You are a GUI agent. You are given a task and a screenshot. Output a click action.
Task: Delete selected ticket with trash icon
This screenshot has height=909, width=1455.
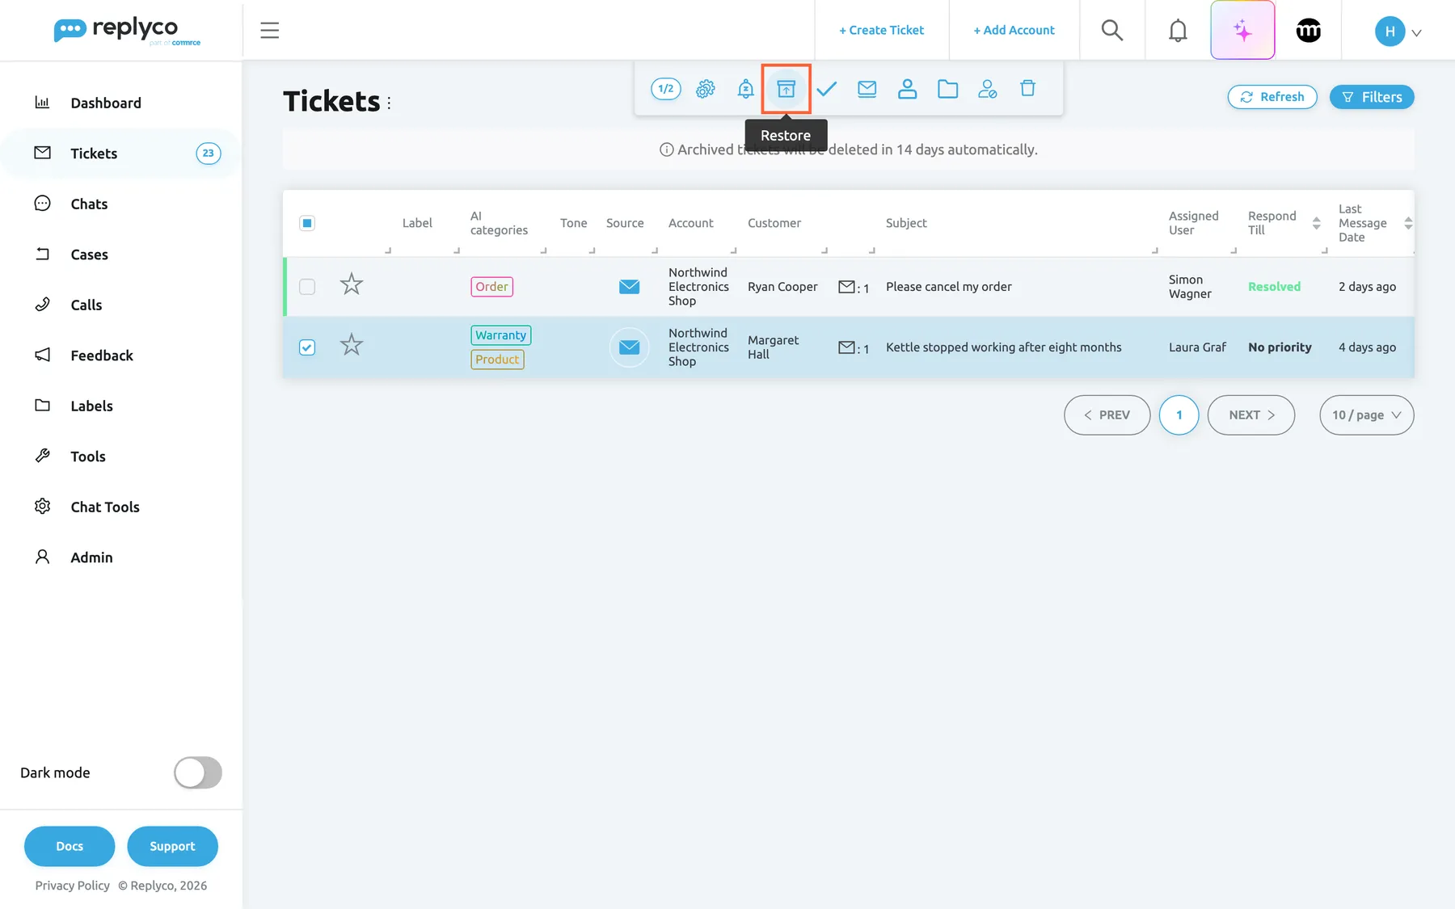[x=1027, y=88]
